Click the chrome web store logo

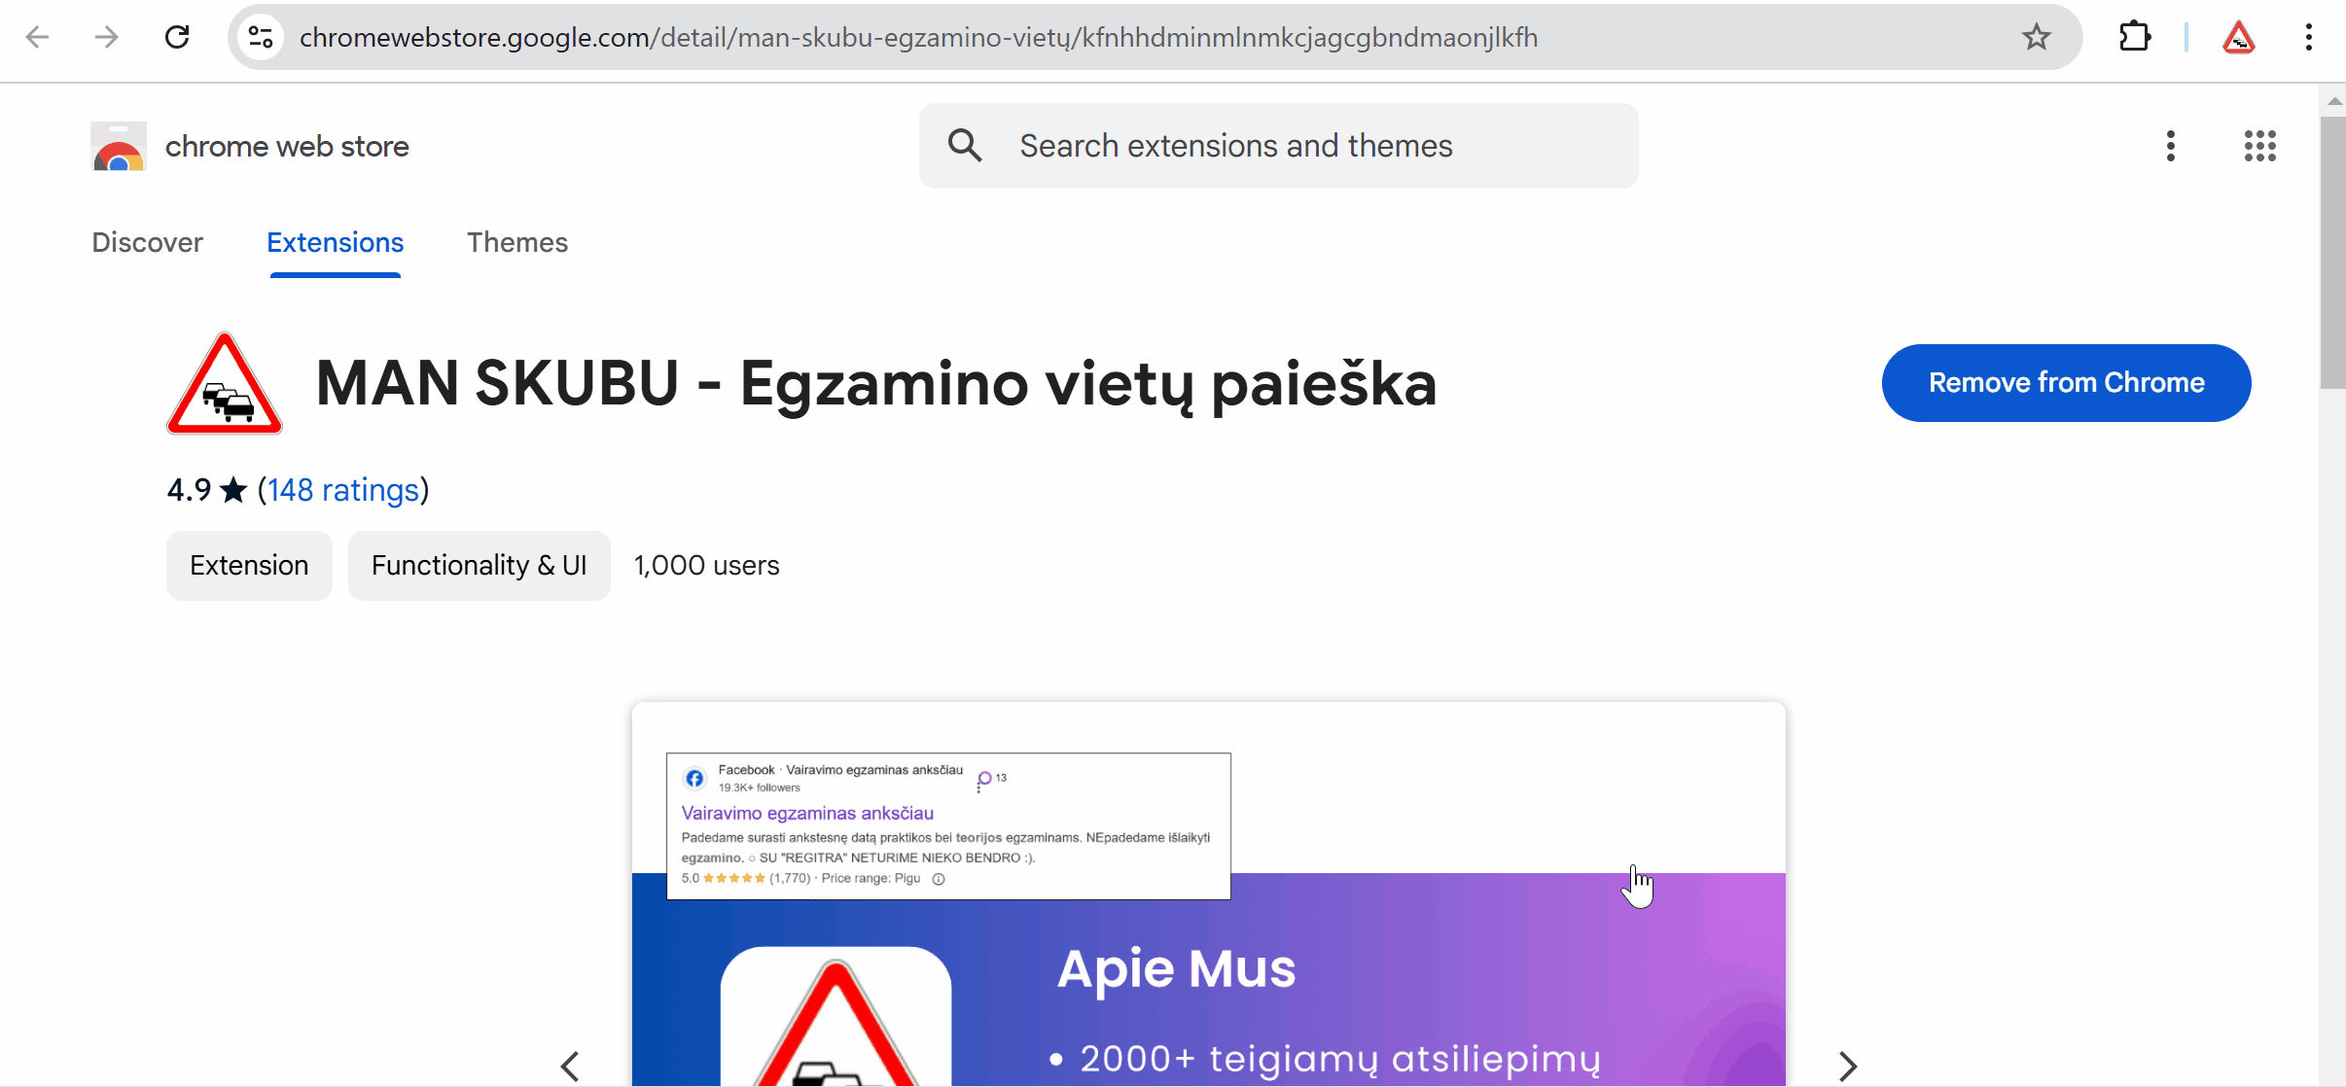click(119, 146)
